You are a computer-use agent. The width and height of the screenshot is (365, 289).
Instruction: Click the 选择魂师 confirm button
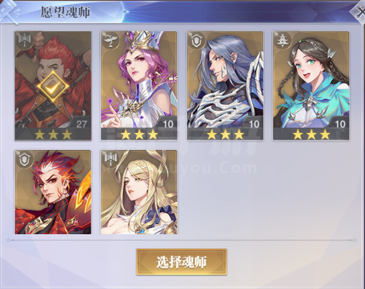182,262
